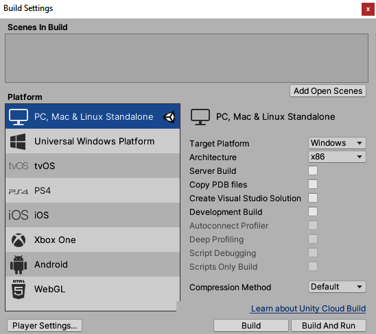Viewport: 376px width, 334px height.
Task: Click the tvOS logo icon
Action: pos(19,166)
